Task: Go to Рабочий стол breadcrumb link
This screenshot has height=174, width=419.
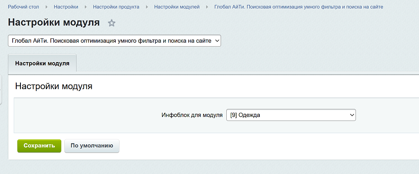Action: pyautogui.click(x=23, y=7)
